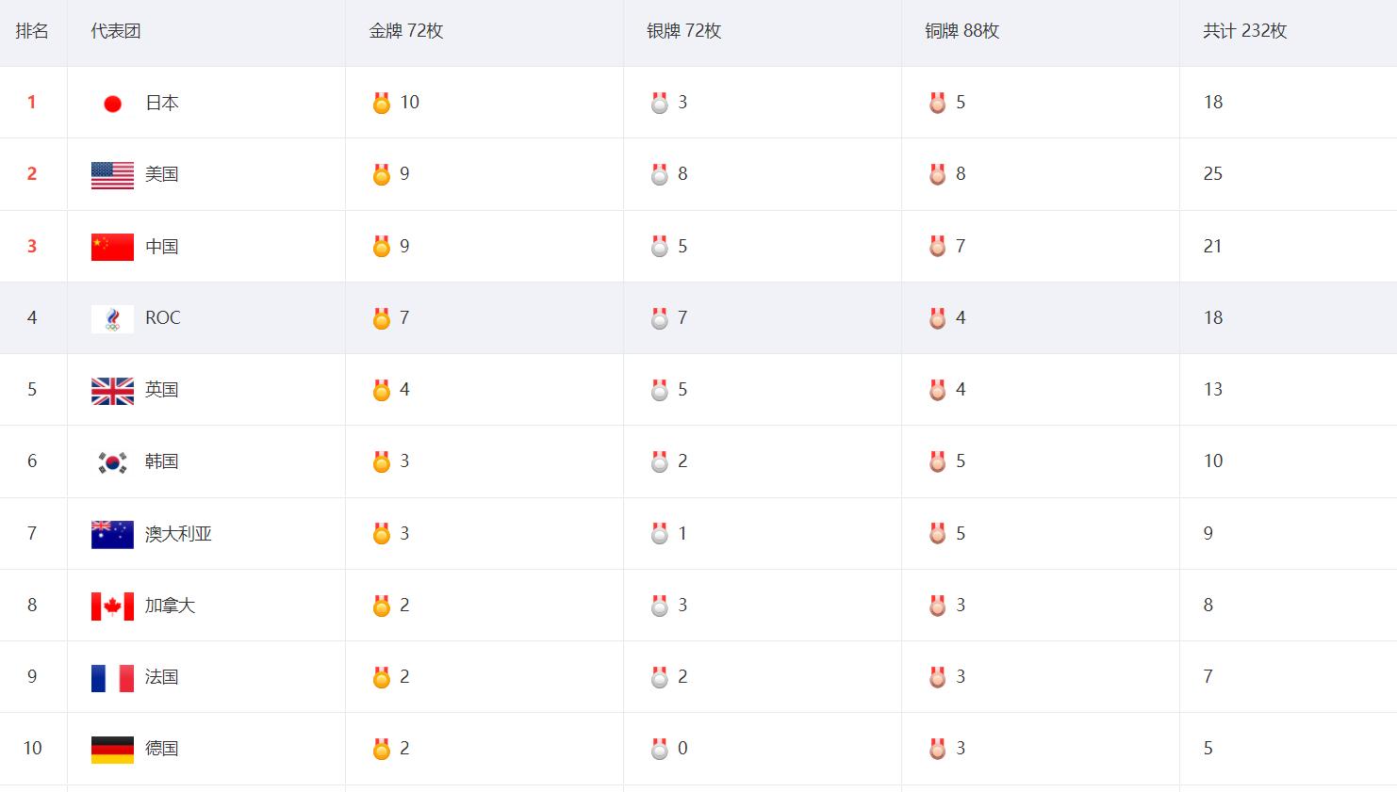Click the red rank number 2

[x=32, y=174]
